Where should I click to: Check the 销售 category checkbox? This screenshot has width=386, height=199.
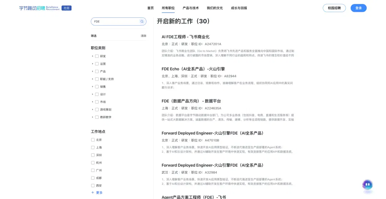(x=97, y=87)
